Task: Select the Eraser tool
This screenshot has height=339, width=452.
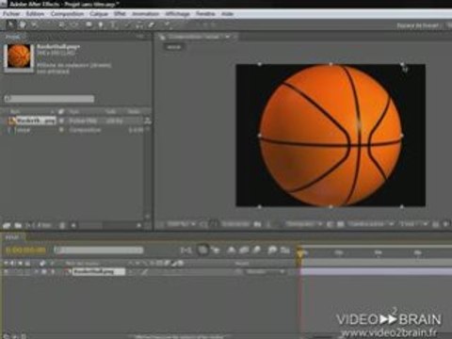Action: coord(151,24)
